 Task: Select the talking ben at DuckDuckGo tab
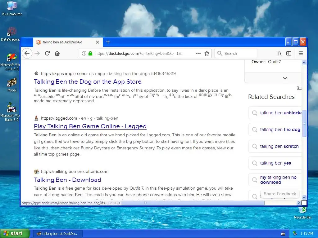point(68,42)
